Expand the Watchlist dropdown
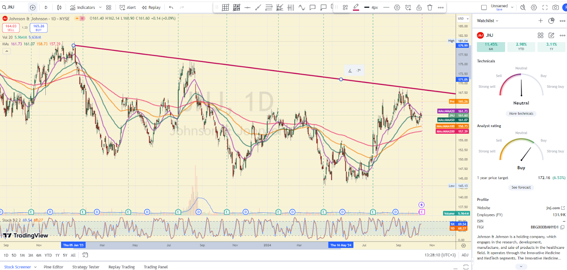Screen dimensions: 567x270 (488, 21)
